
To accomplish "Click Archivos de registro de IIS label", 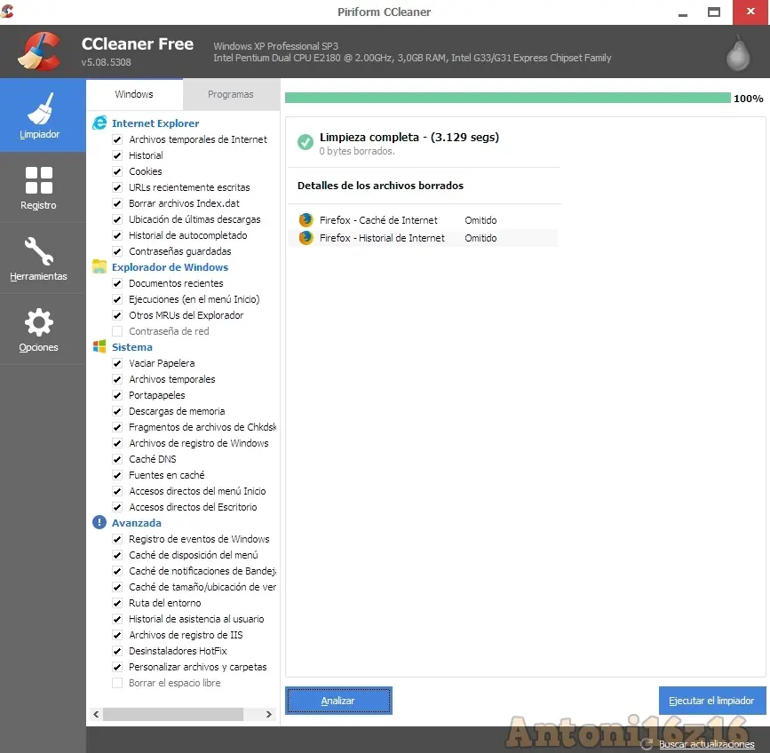I will (x=186, y=635).
